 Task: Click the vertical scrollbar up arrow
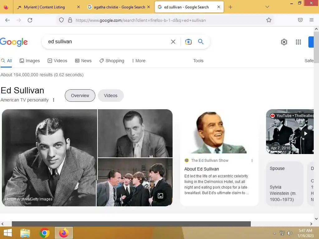[x=316, y=29]
